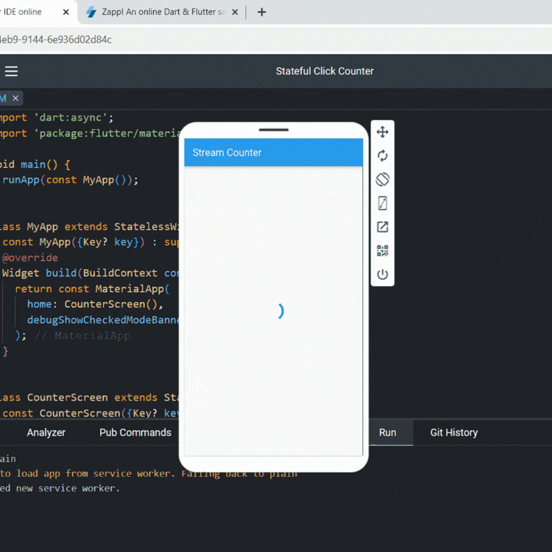Power off the device emulator
Viewport: 552px width, 552px height.
(382, 273)
